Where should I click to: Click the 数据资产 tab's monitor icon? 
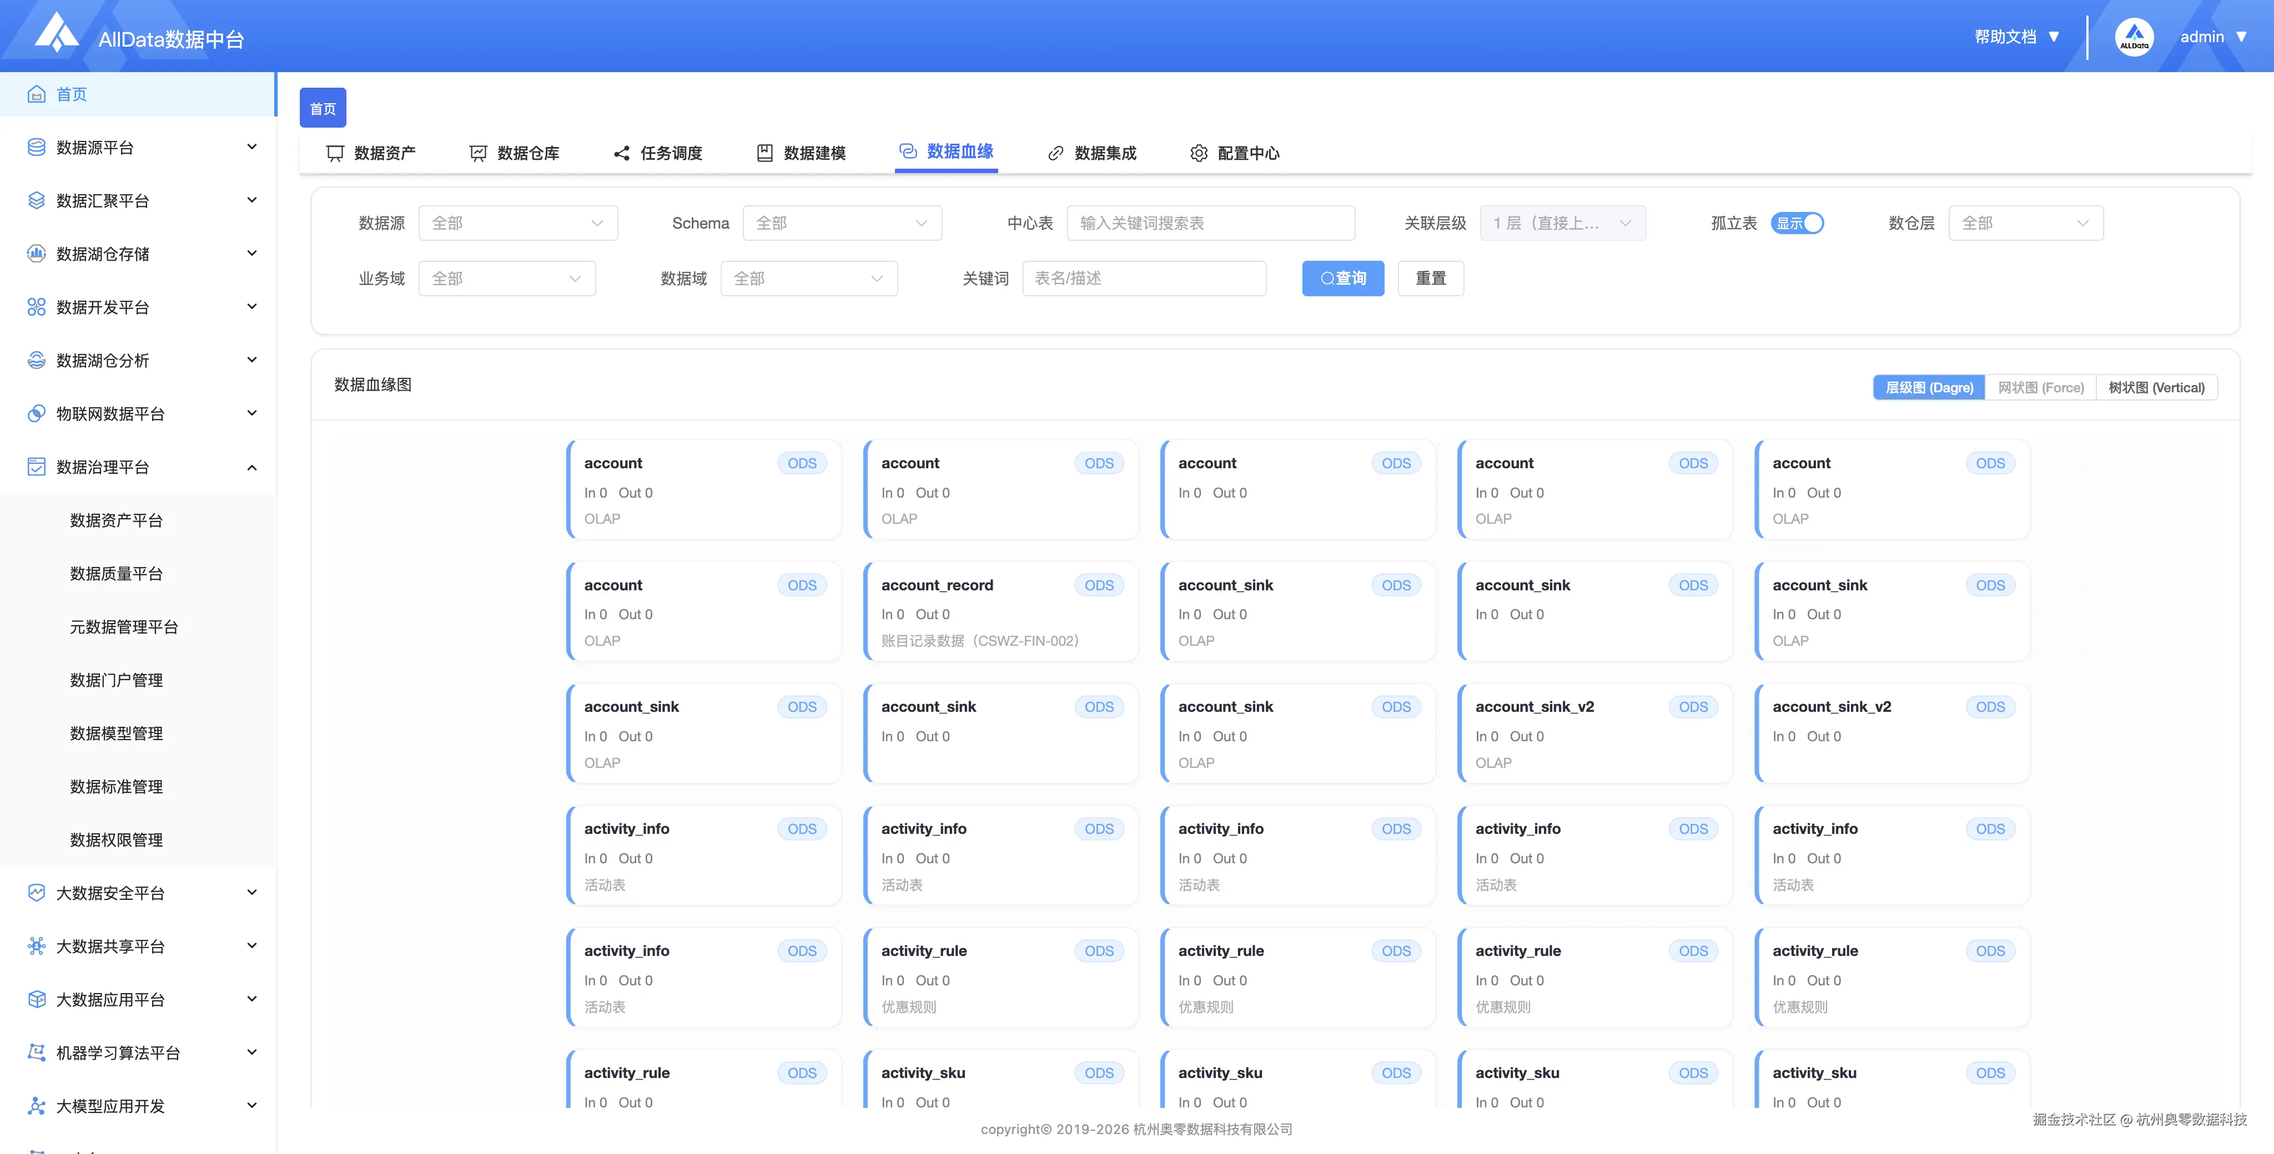click(335, 154)
